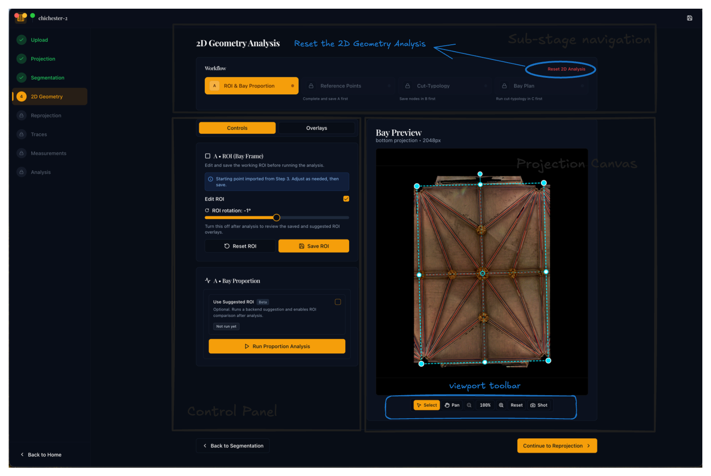Click the save icon in top-right corner

click(x=689, y=18)
